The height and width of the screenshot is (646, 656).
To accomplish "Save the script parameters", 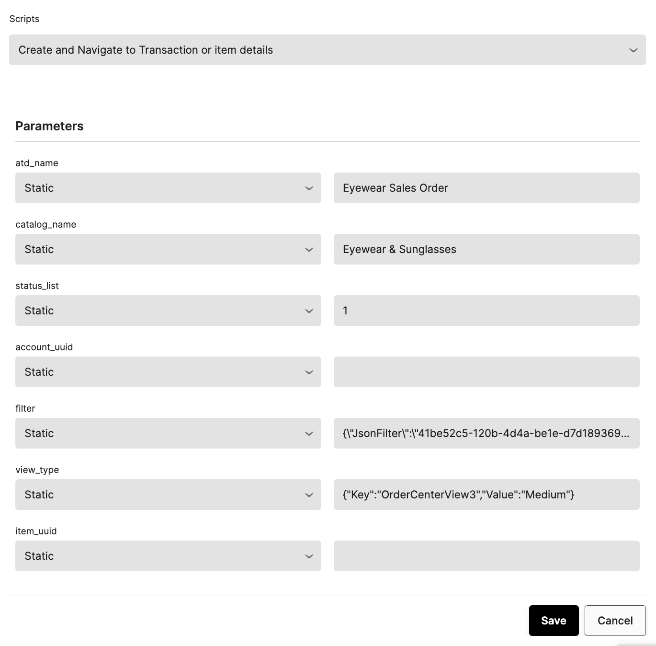I will click(x=554, y=621).
